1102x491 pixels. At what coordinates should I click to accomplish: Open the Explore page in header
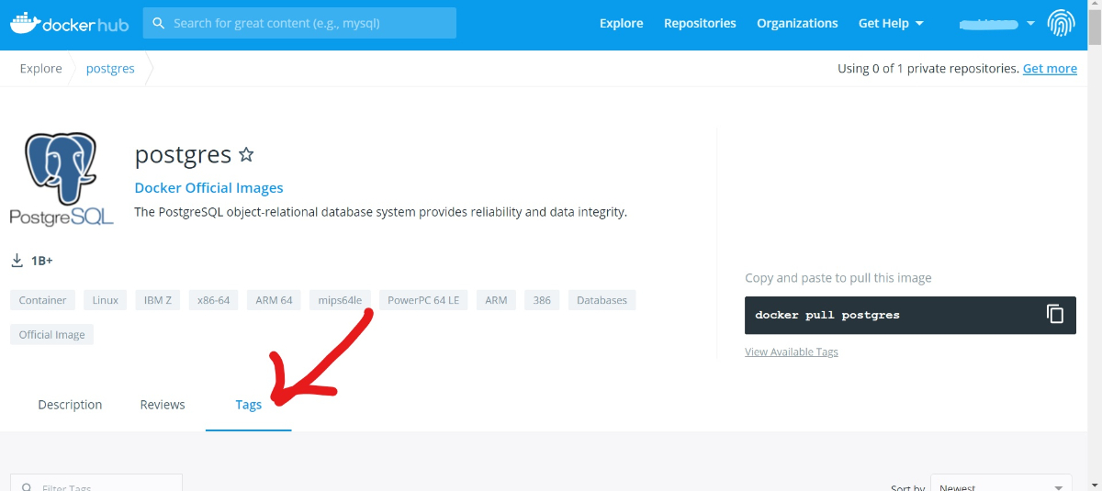point(622,23)
